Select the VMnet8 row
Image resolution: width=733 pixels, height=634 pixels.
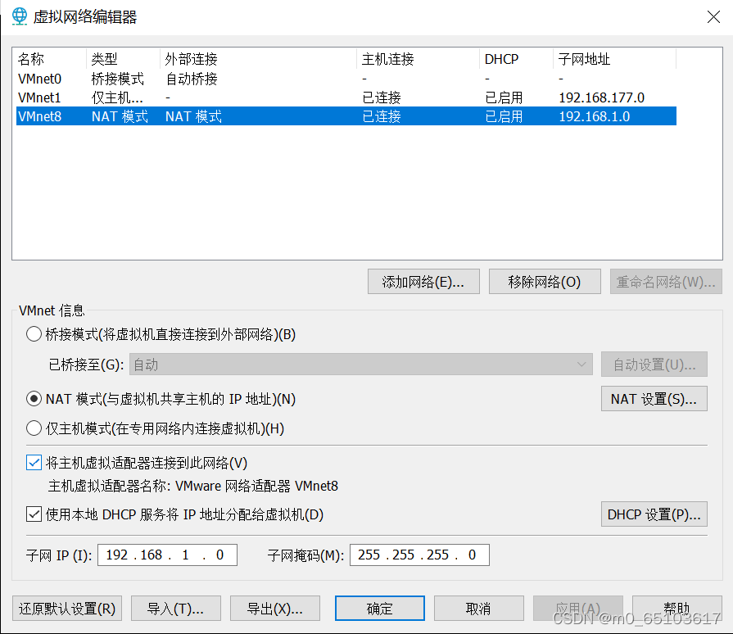point(346,116)
